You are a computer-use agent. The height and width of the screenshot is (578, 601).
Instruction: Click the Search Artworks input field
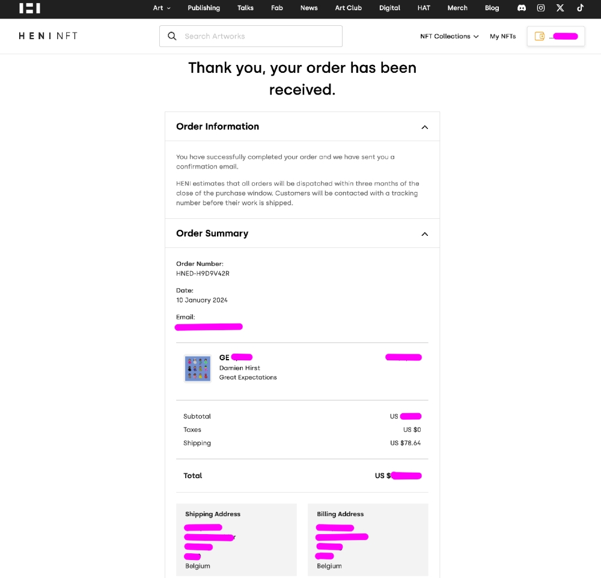click(x=258, y=36)
